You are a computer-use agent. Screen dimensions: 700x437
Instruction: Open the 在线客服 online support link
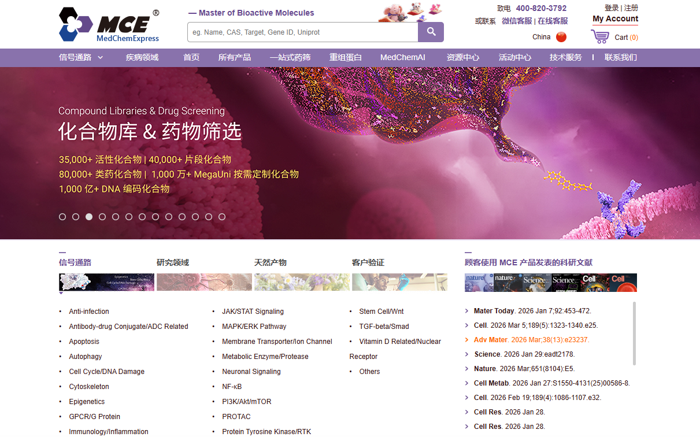553,21
